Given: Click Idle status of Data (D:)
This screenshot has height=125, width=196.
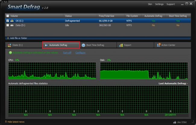Looking at the screenshot, I should (67, 25).
